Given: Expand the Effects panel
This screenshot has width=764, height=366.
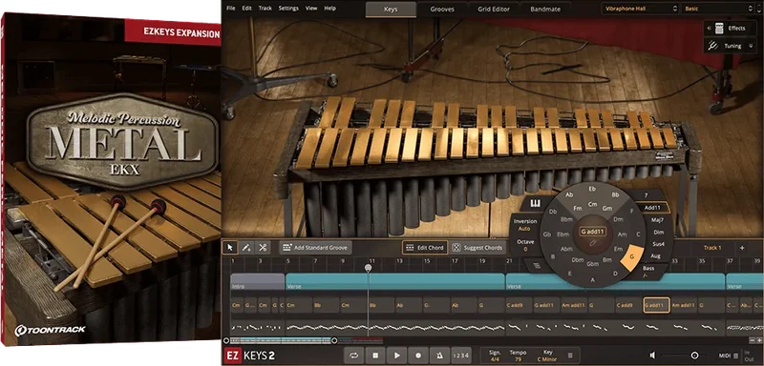Looking at the screenshot, I should pyautogui.click(x=730, y=29).
